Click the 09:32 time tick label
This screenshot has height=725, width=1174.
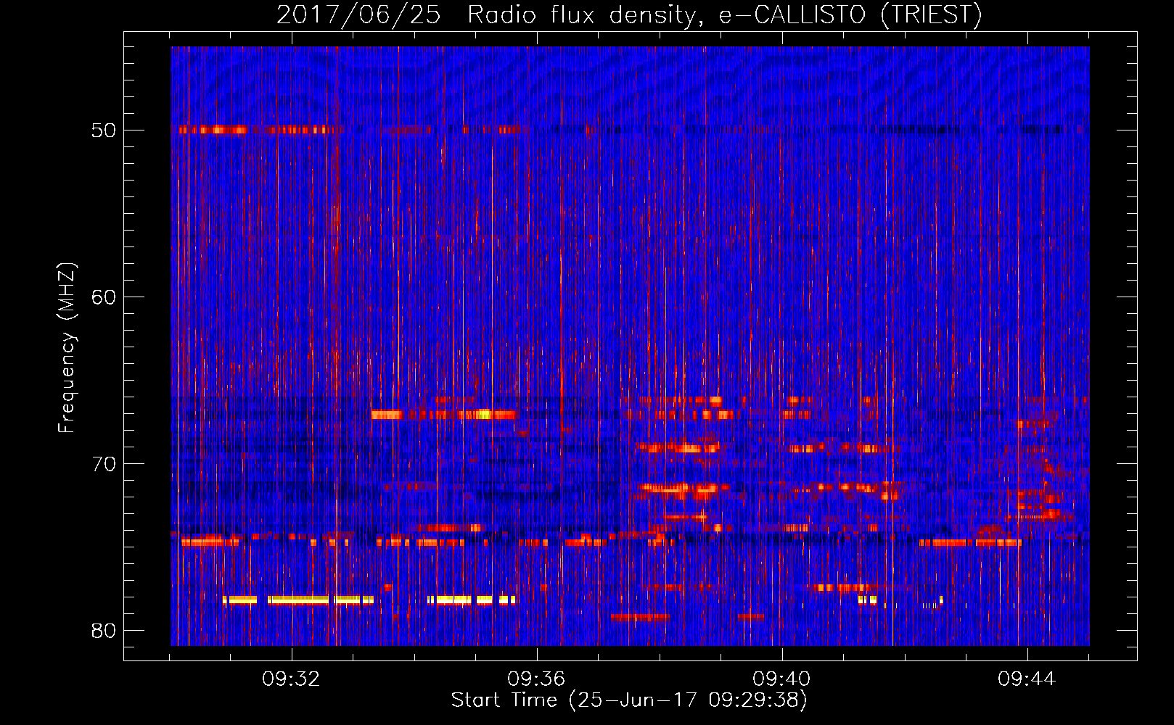(x=292, y=679)
